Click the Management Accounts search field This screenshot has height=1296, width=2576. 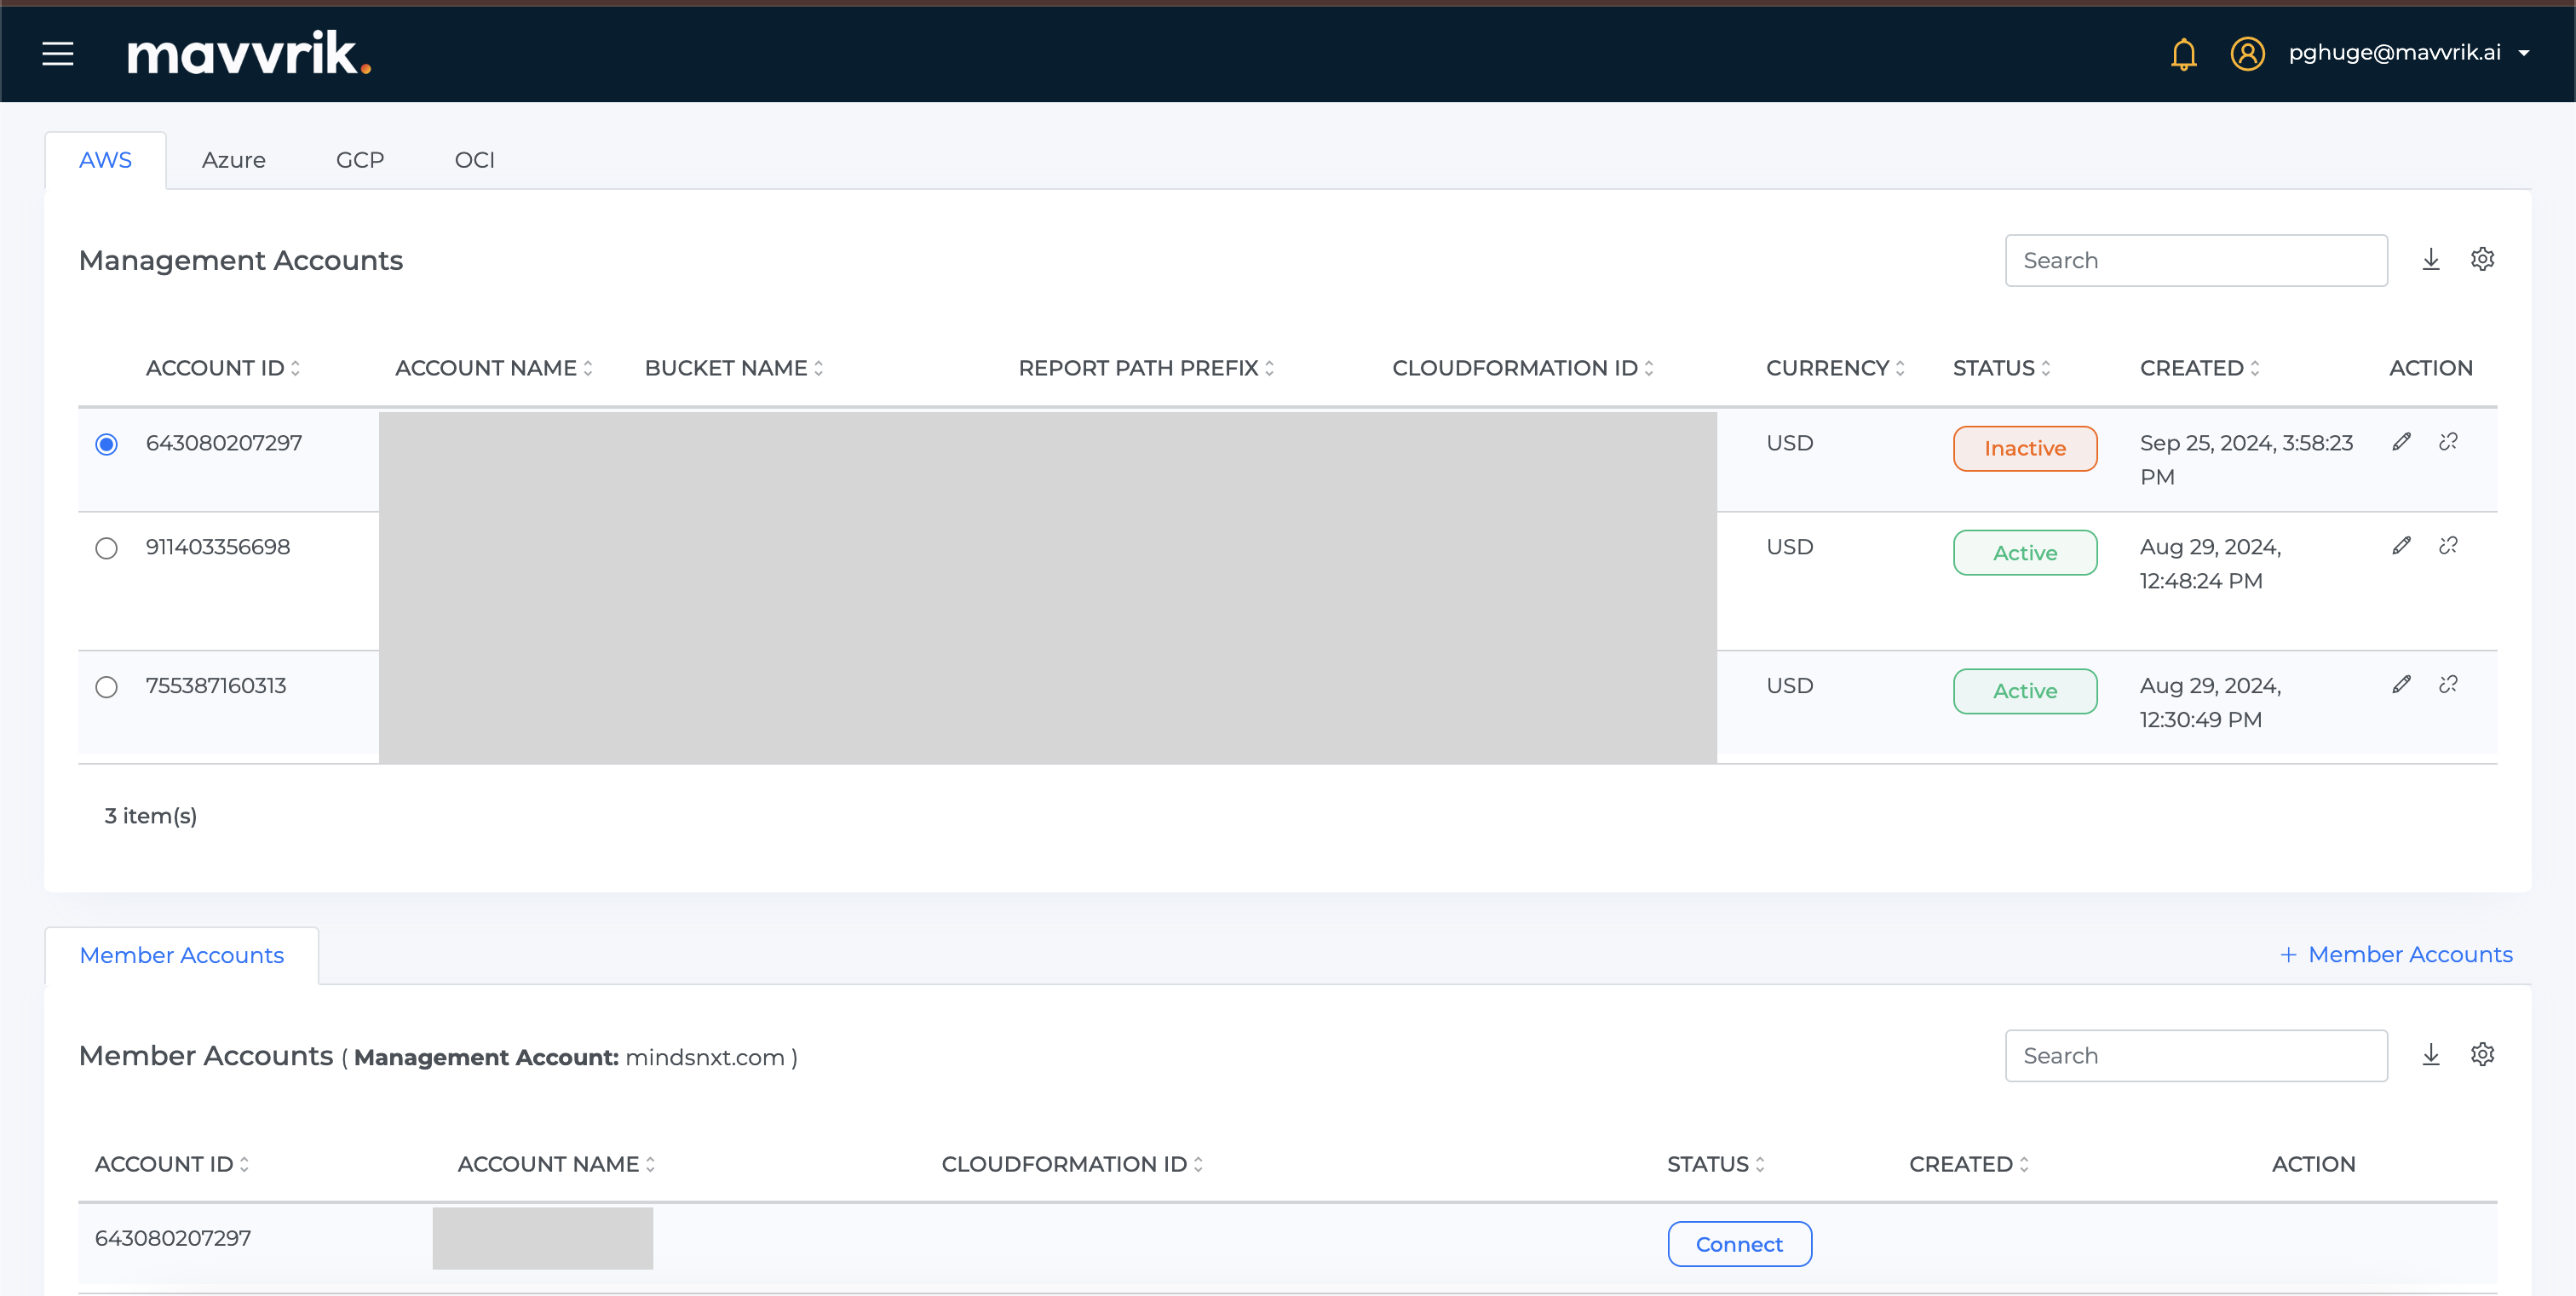pyautogui.click(x=2195, y=260)
